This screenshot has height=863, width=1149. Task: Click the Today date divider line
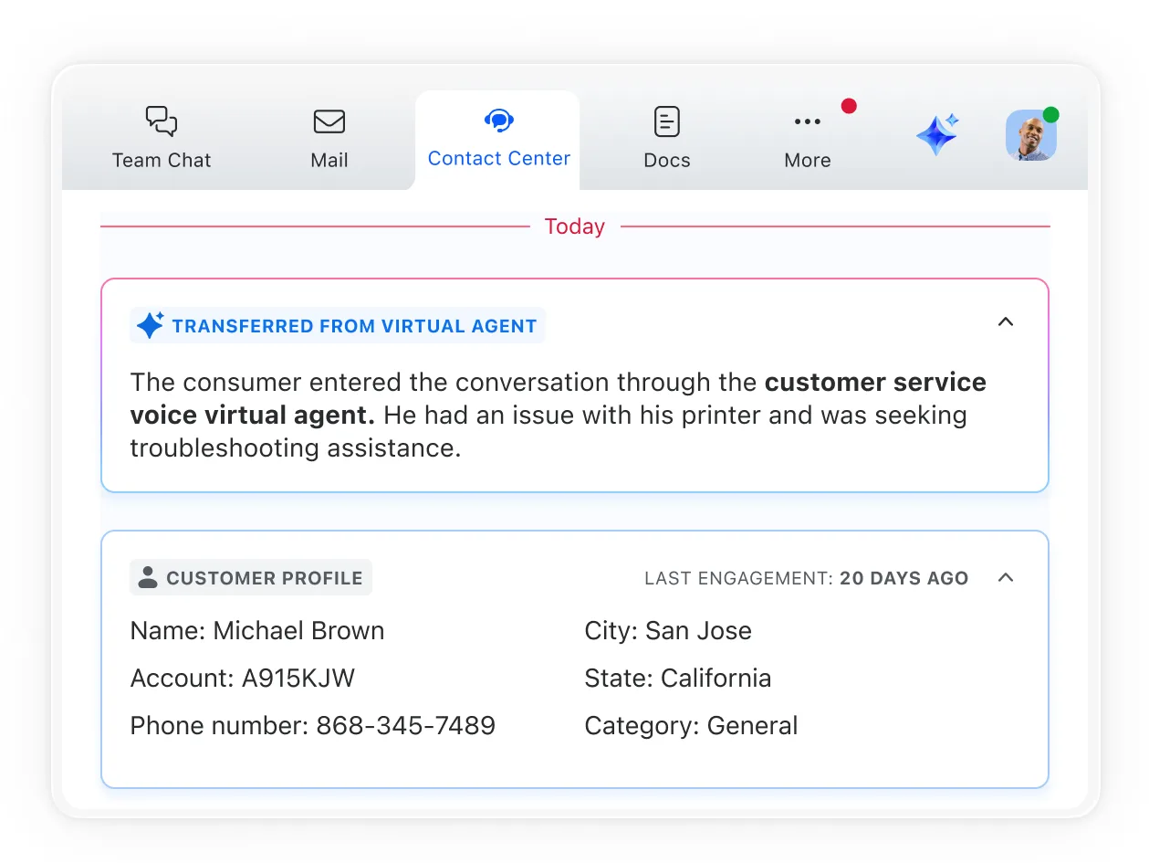(574, 226)
